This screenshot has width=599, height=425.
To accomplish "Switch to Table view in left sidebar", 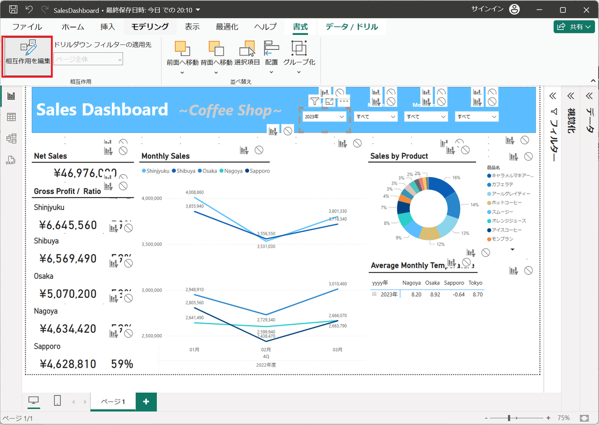I will pos(11,117).
